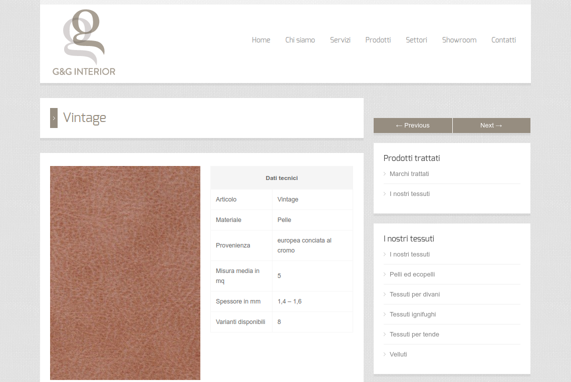Click the Vintage leather texture image
Screen dimensions: 571x382
click(125, 272)
